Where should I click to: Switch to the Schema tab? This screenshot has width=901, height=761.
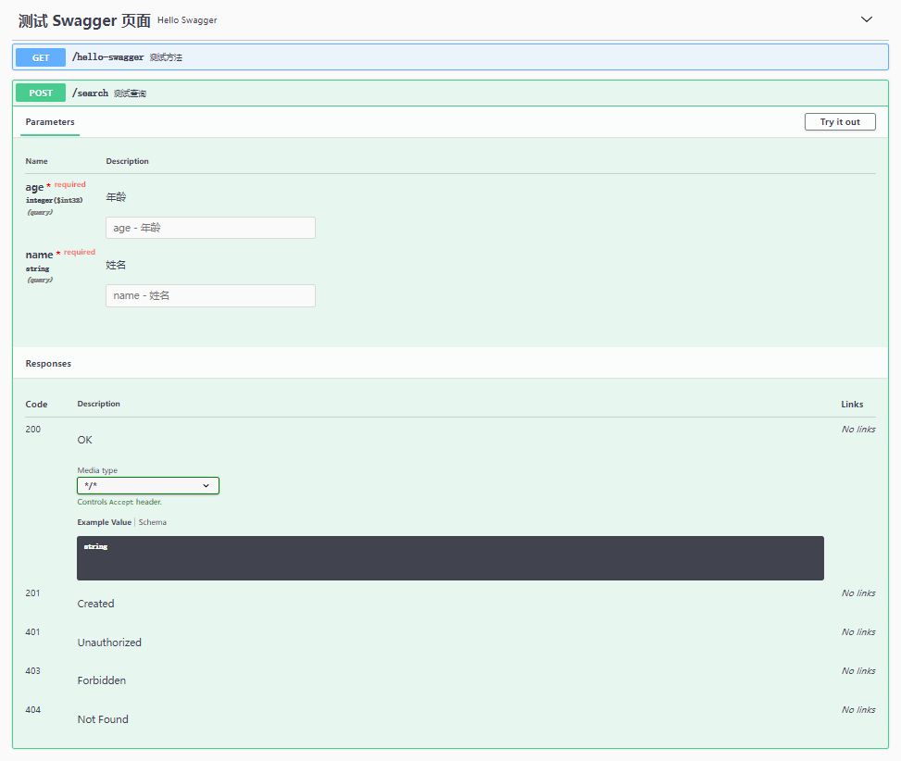pyautogui.click(x=152, y=522)
